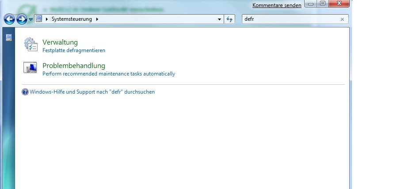Image resolution: width=393 pixels, height=189 pixels.
Task: Open the Verwaltung heading
Action: click(x=60, y=42)
